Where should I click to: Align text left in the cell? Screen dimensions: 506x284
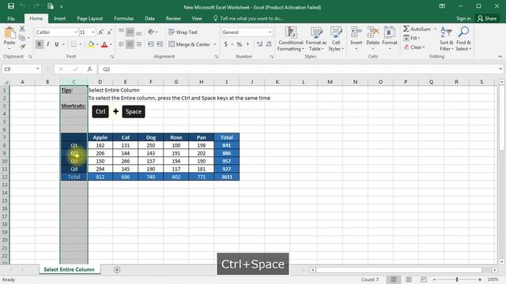[x=121, y=44]
